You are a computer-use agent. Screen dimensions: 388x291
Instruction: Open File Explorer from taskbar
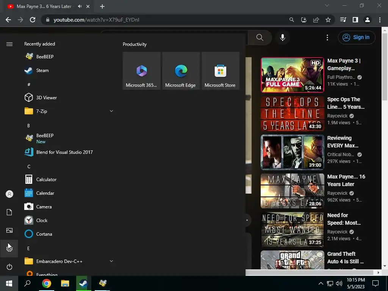click(x=65, y=283)
